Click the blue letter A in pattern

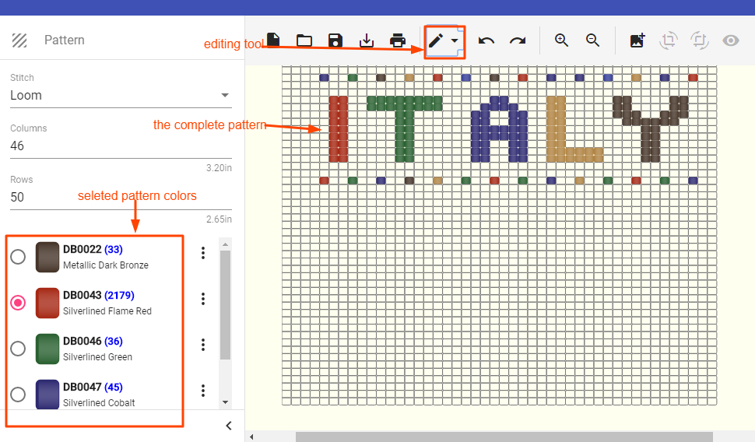coord(499,129)
